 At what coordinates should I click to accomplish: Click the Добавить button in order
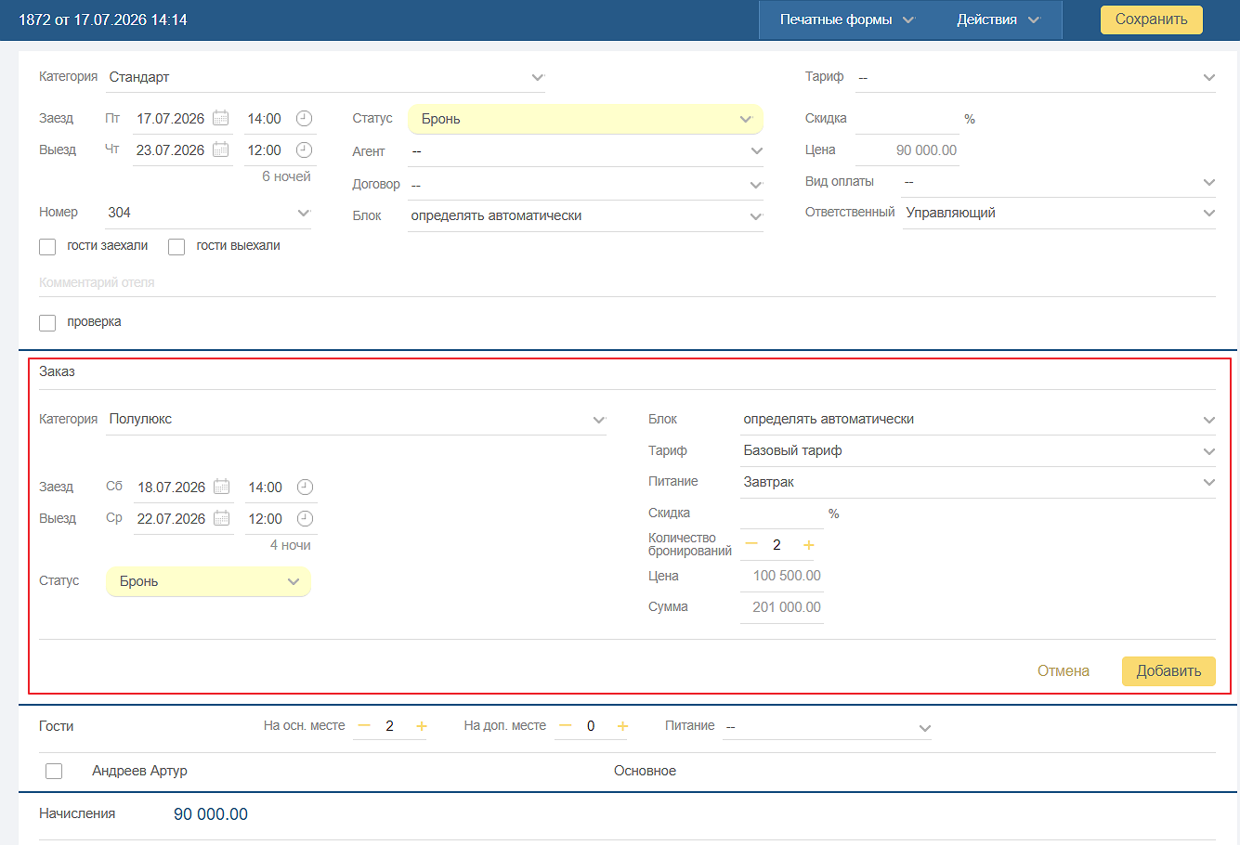coord(1168,671)
